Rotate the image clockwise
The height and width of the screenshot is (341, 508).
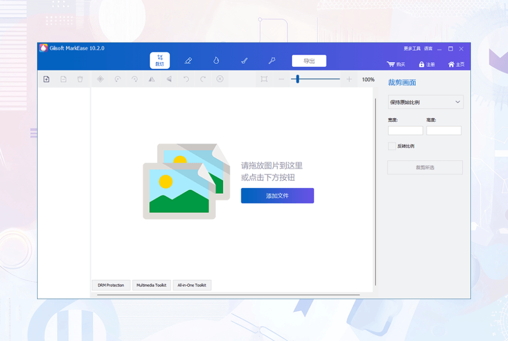[x=134, y=79]
